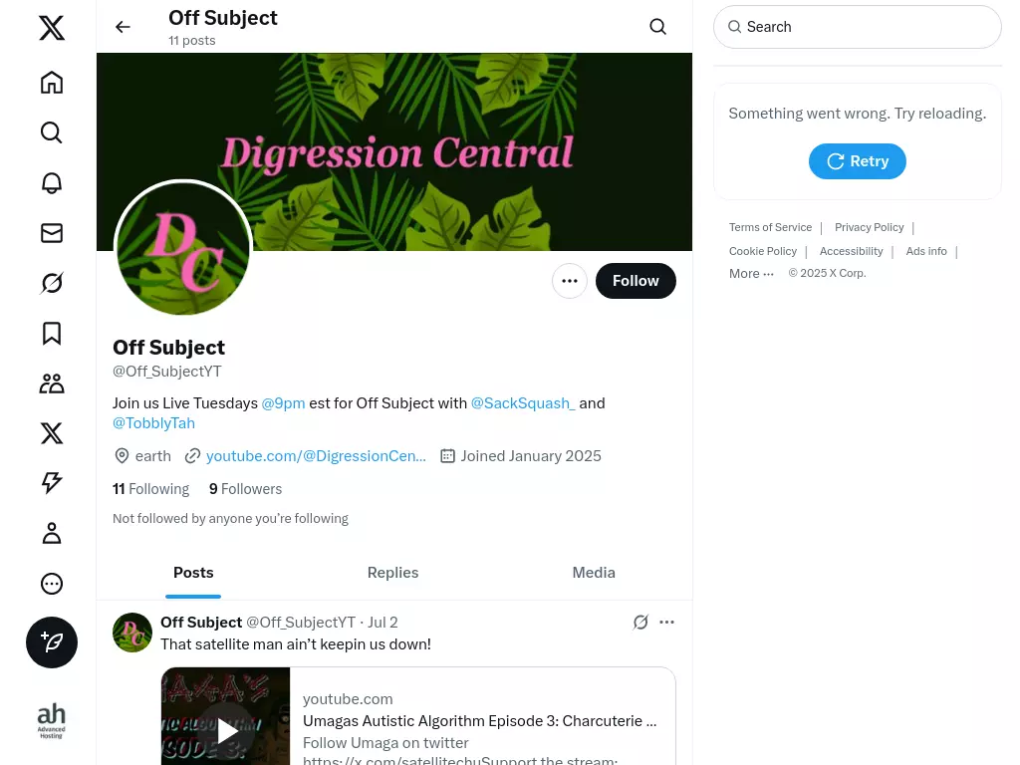Switch to the Replies tab
Screen dimensions: 1020x765
(392, 573)
